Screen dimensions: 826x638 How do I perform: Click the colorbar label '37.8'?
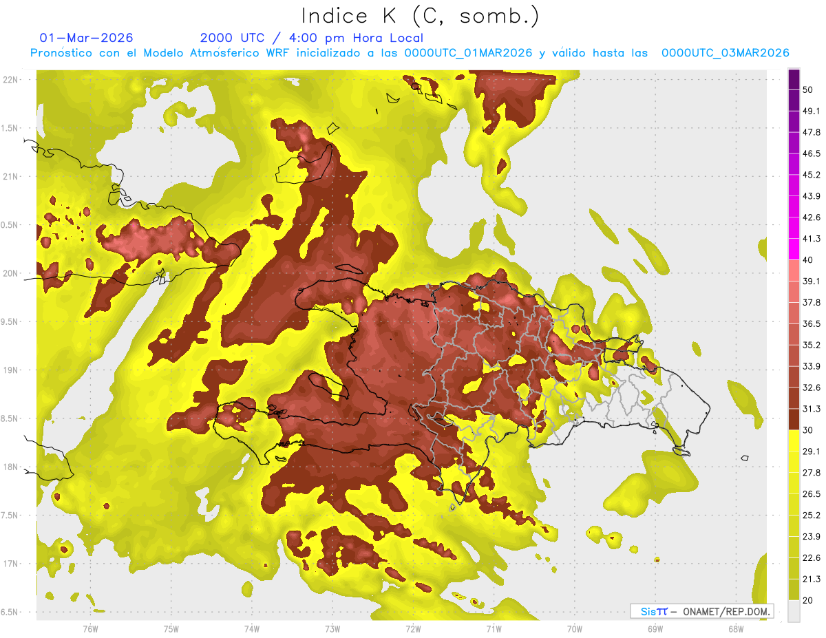pyautogui.click(x=812, y=303)
